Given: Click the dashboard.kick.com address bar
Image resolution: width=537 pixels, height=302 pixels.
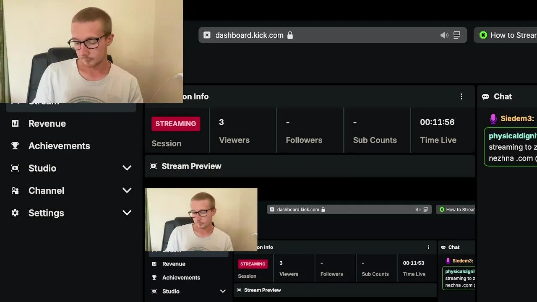Looking at the screenshot, I should [x=333, y=35].
